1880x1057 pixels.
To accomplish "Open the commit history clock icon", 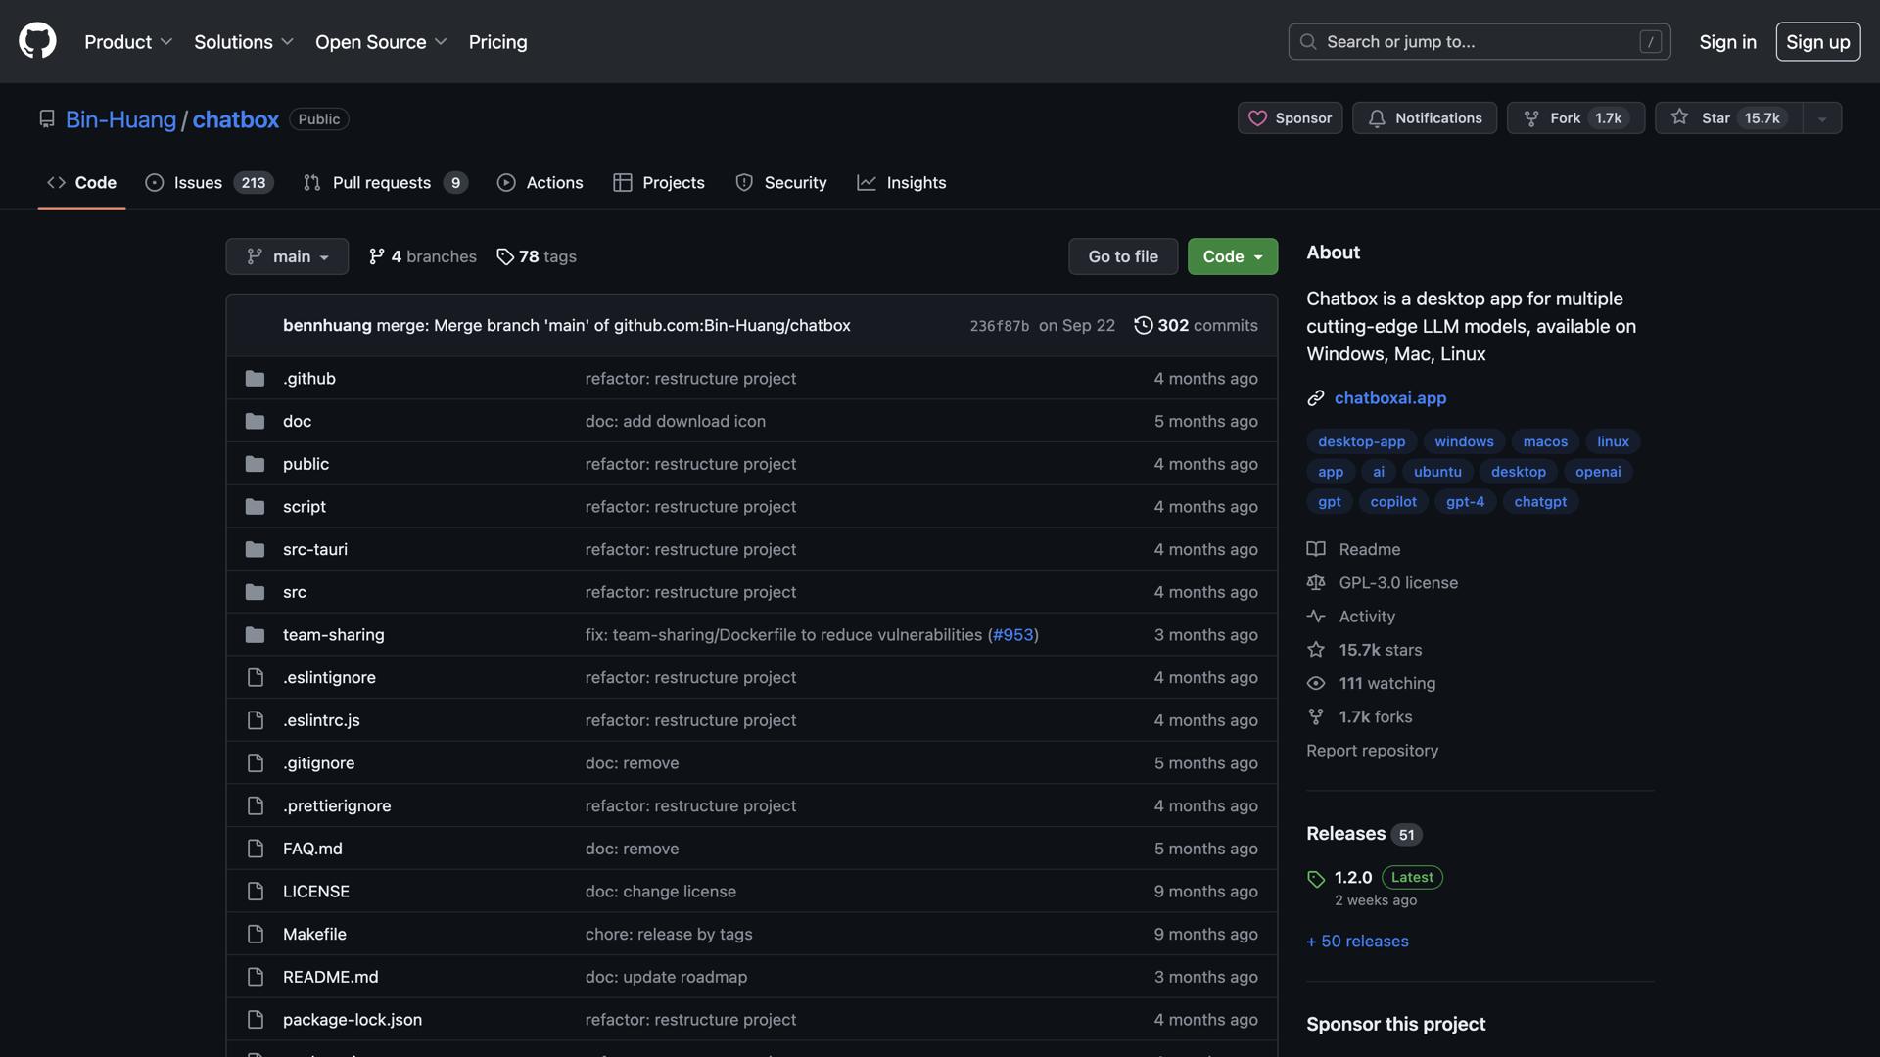I will coord(1143,325).
